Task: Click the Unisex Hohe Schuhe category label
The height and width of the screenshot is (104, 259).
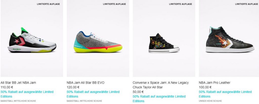Action: point(210,101)
